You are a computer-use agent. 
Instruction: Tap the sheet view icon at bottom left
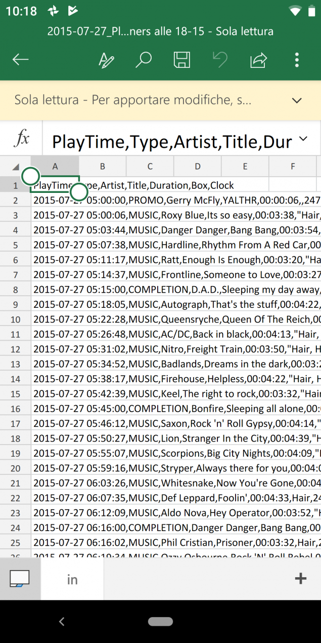click(20, 579)
